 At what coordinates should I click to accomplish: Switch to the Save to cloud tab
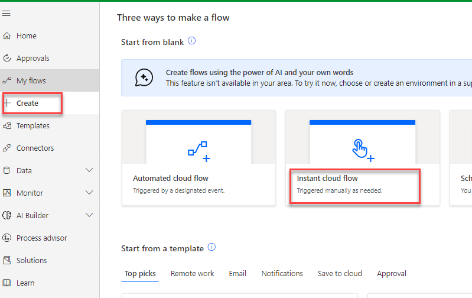(x=340, y=274)
